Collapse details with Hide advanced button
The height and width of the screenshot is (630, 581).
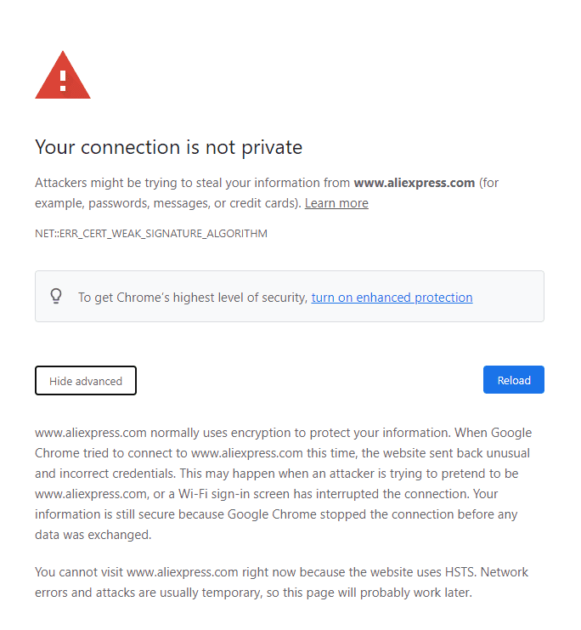click(x=86, y=381)
